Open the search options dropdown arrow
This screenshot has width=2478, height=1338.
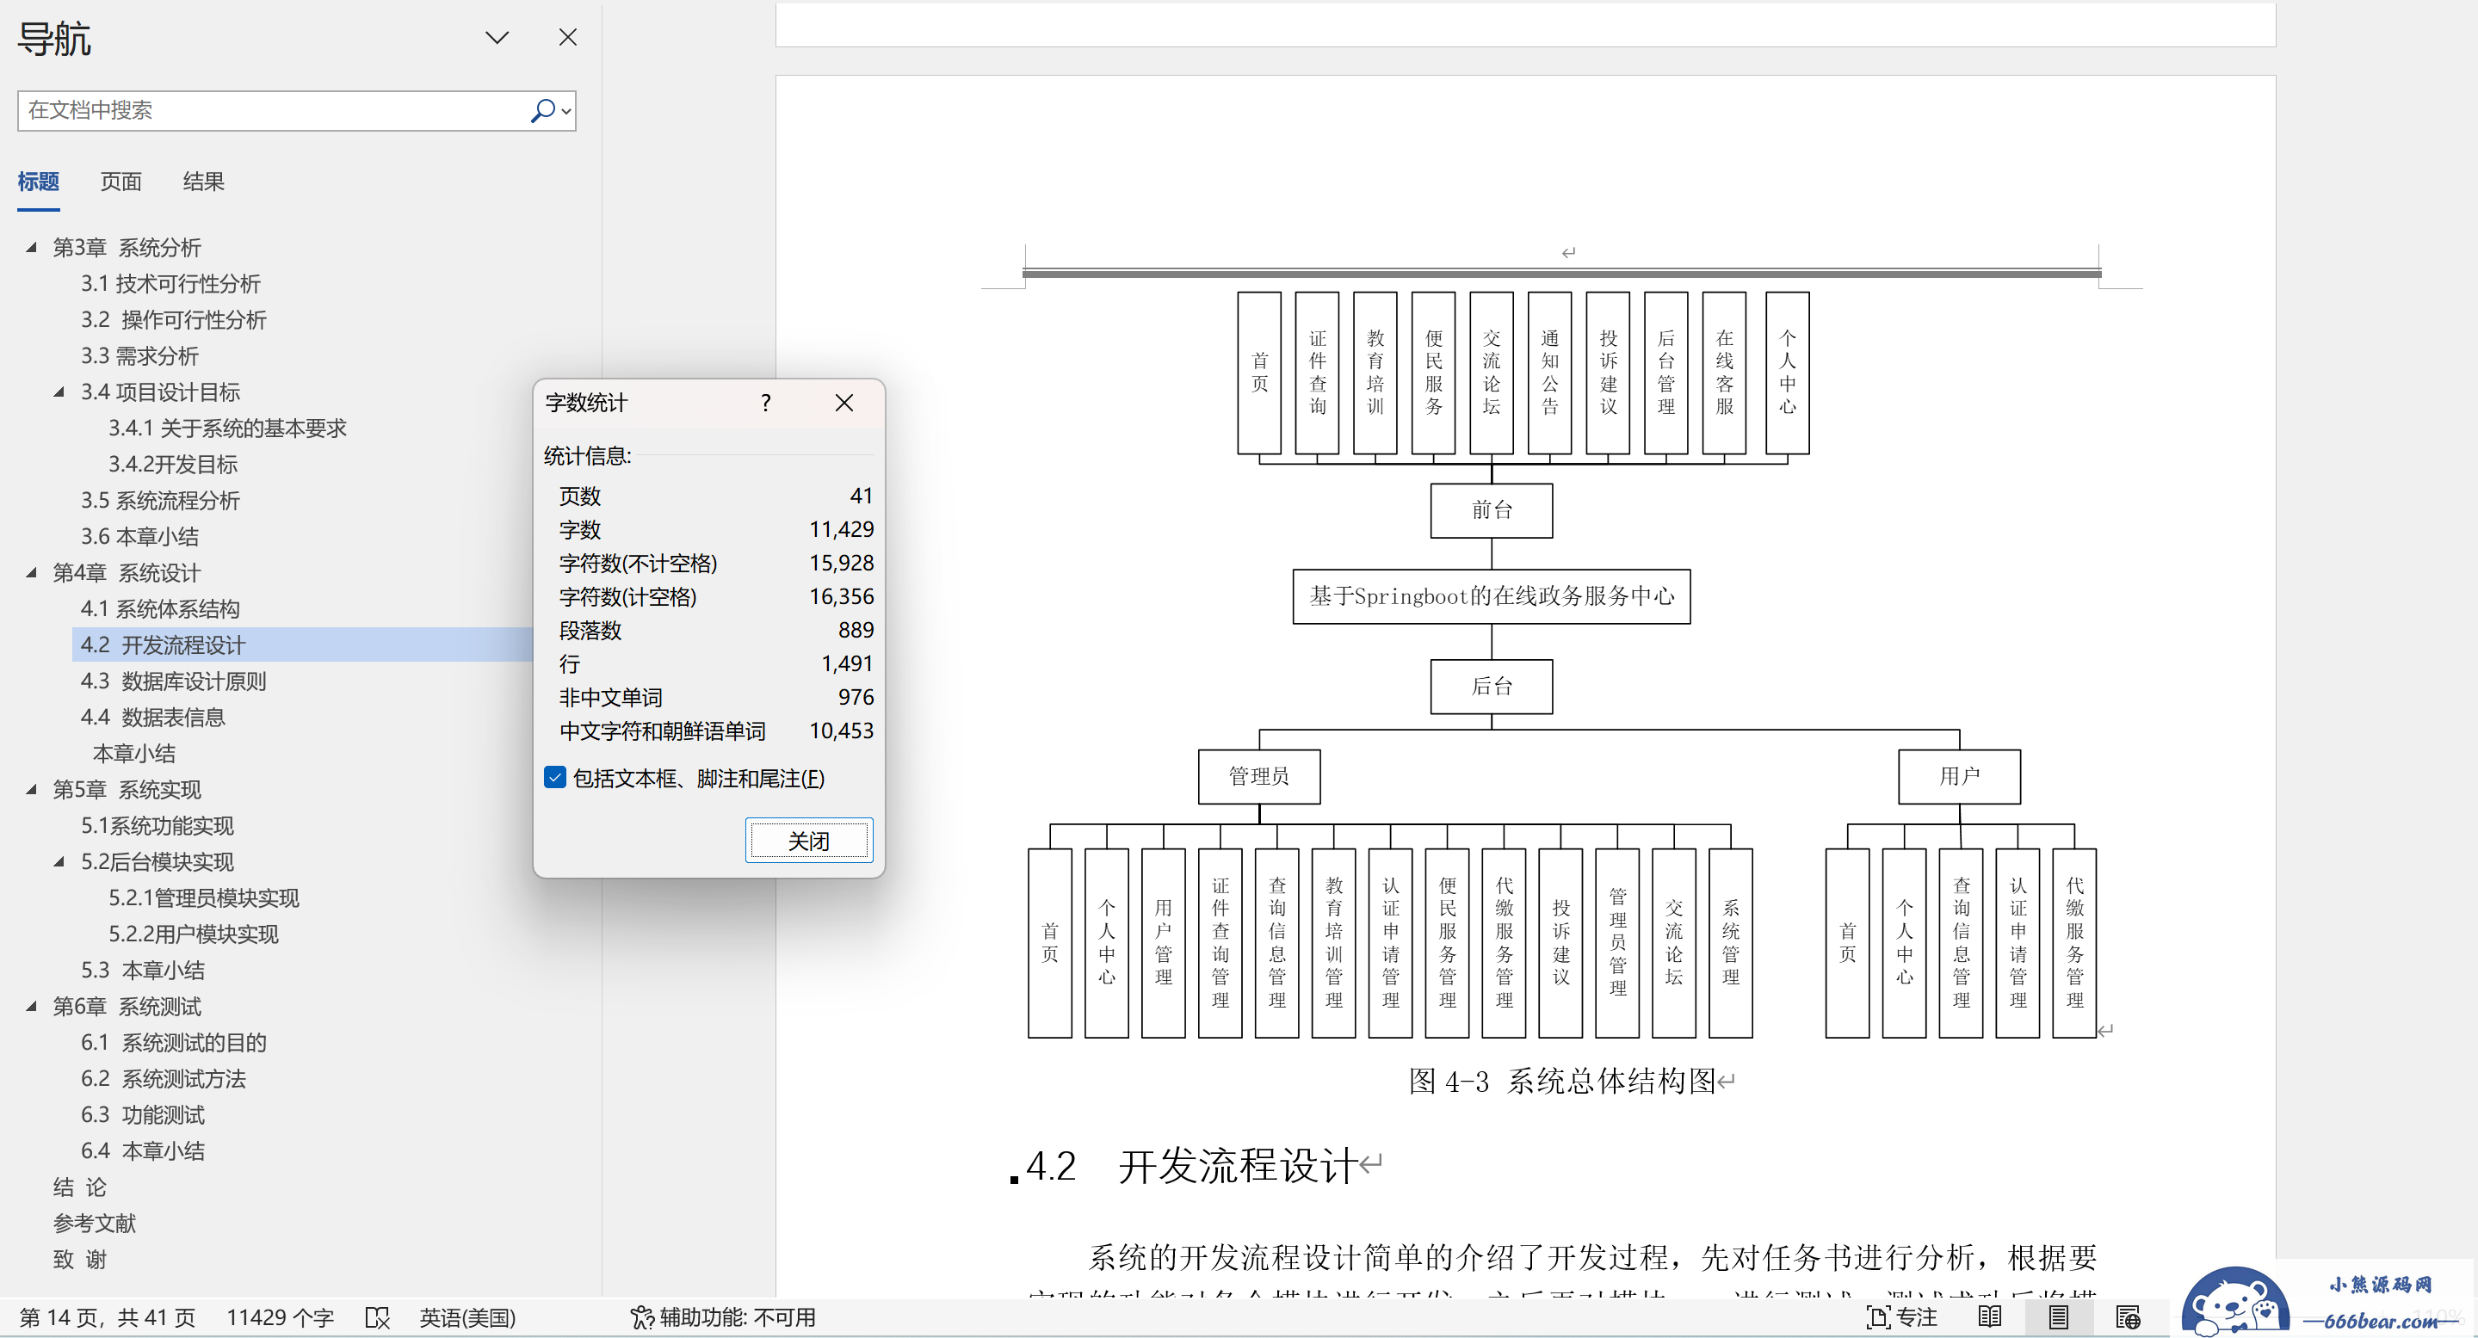click(x=566, y=112)
